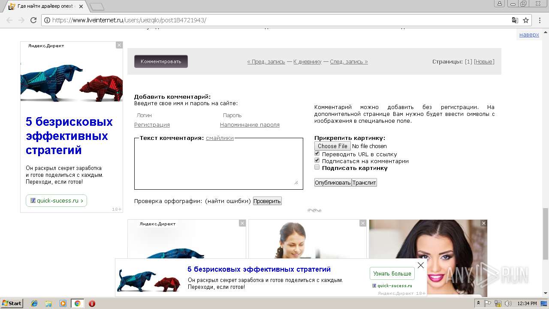Open the media player taskbar icon
This screenshot has height=309, width=549.
tap(63, 303)
